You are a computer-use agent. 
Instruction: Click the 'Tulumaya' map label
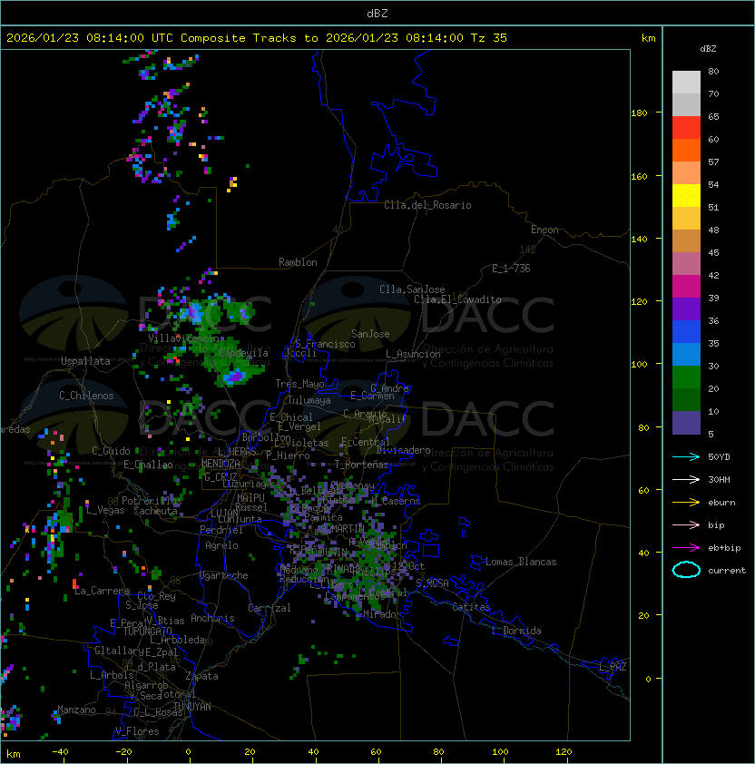[309, 400]
